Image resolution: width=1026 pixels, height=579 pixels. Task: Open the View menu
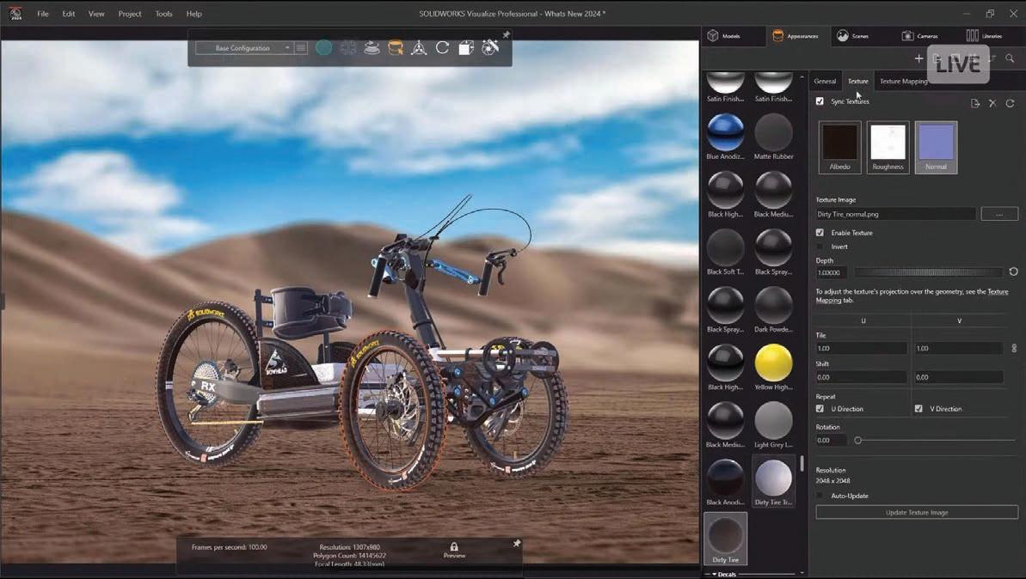pos(96,14)
